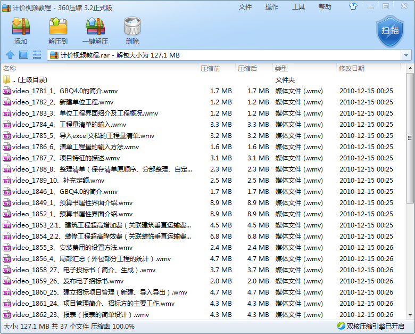Click wmv icon of video_1859_26 file
415x334 pixels.
(x=7, y=281)
